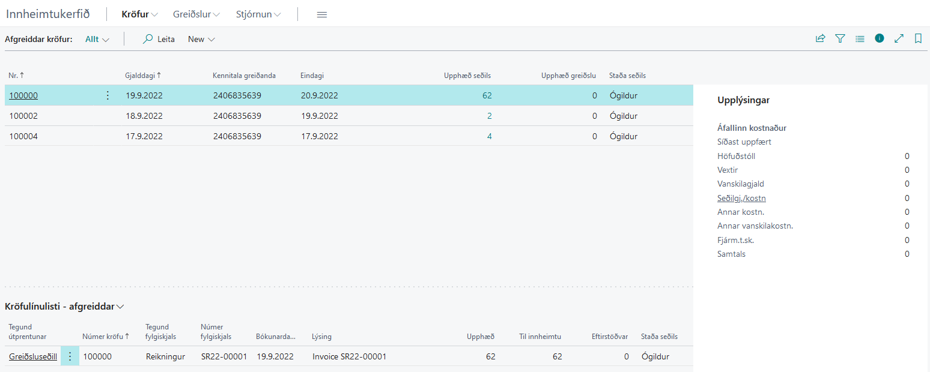Open row options for Greiðsluseðill line

click(70, 356)
